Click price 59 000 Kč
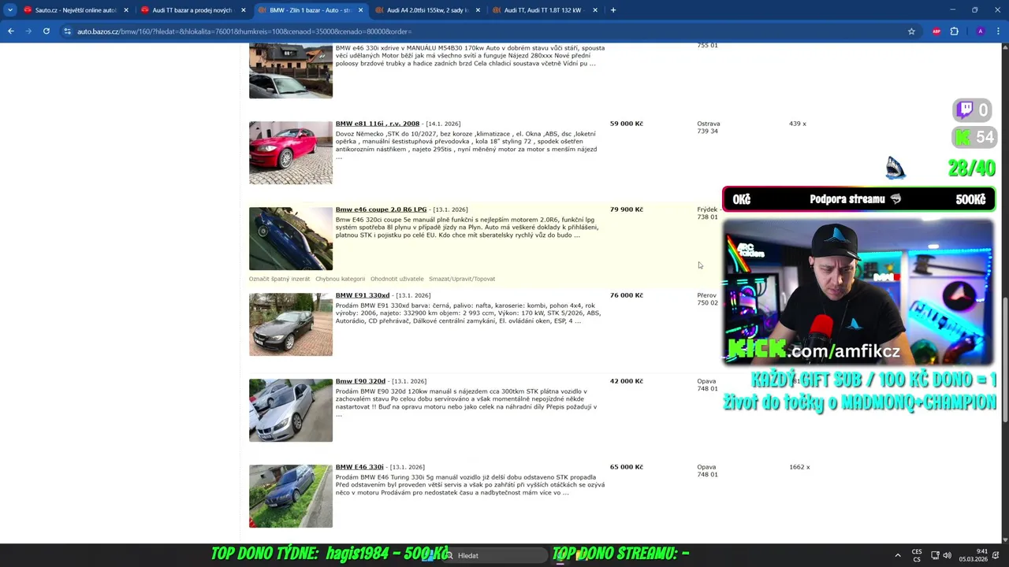The width and height of the screenshot is (1009, 567). click(x=626, y=124)
